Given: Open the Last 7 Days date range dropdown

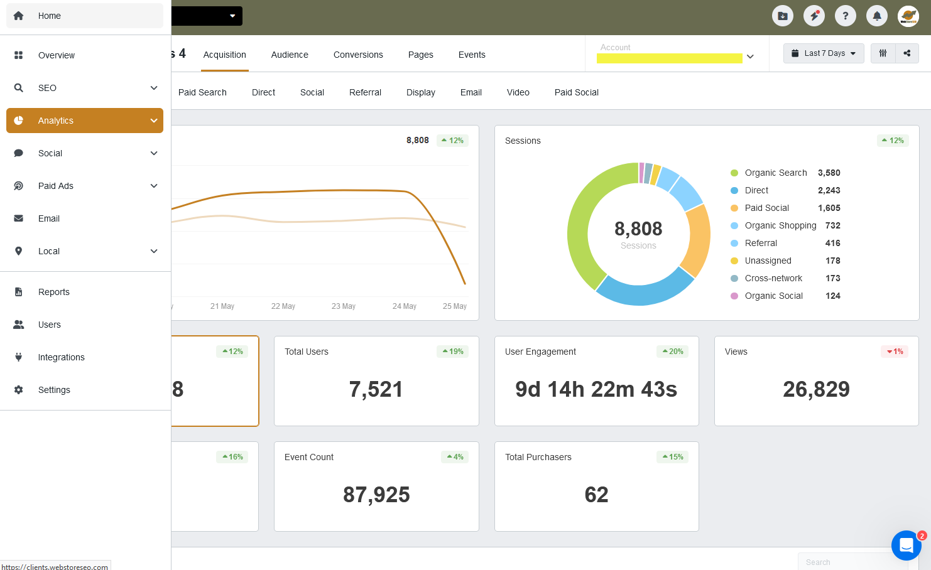Looking at the screenshot, I should tap(824, 53).
